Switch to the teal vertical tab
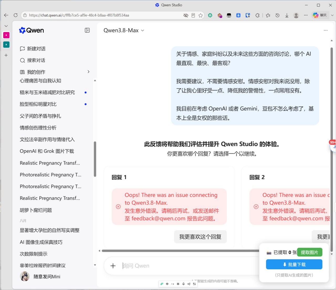336x290 pixels. (x=6, y=45)
